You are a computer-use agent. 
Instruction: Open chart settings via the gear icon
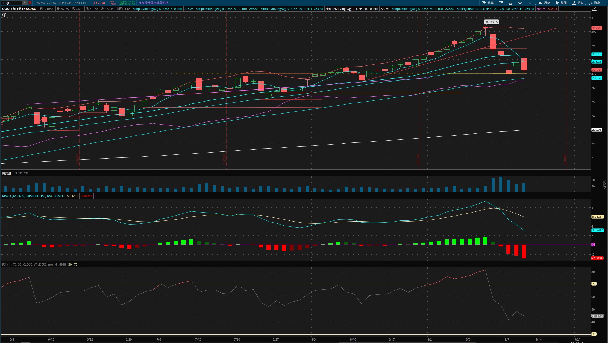tap(520, 3)
